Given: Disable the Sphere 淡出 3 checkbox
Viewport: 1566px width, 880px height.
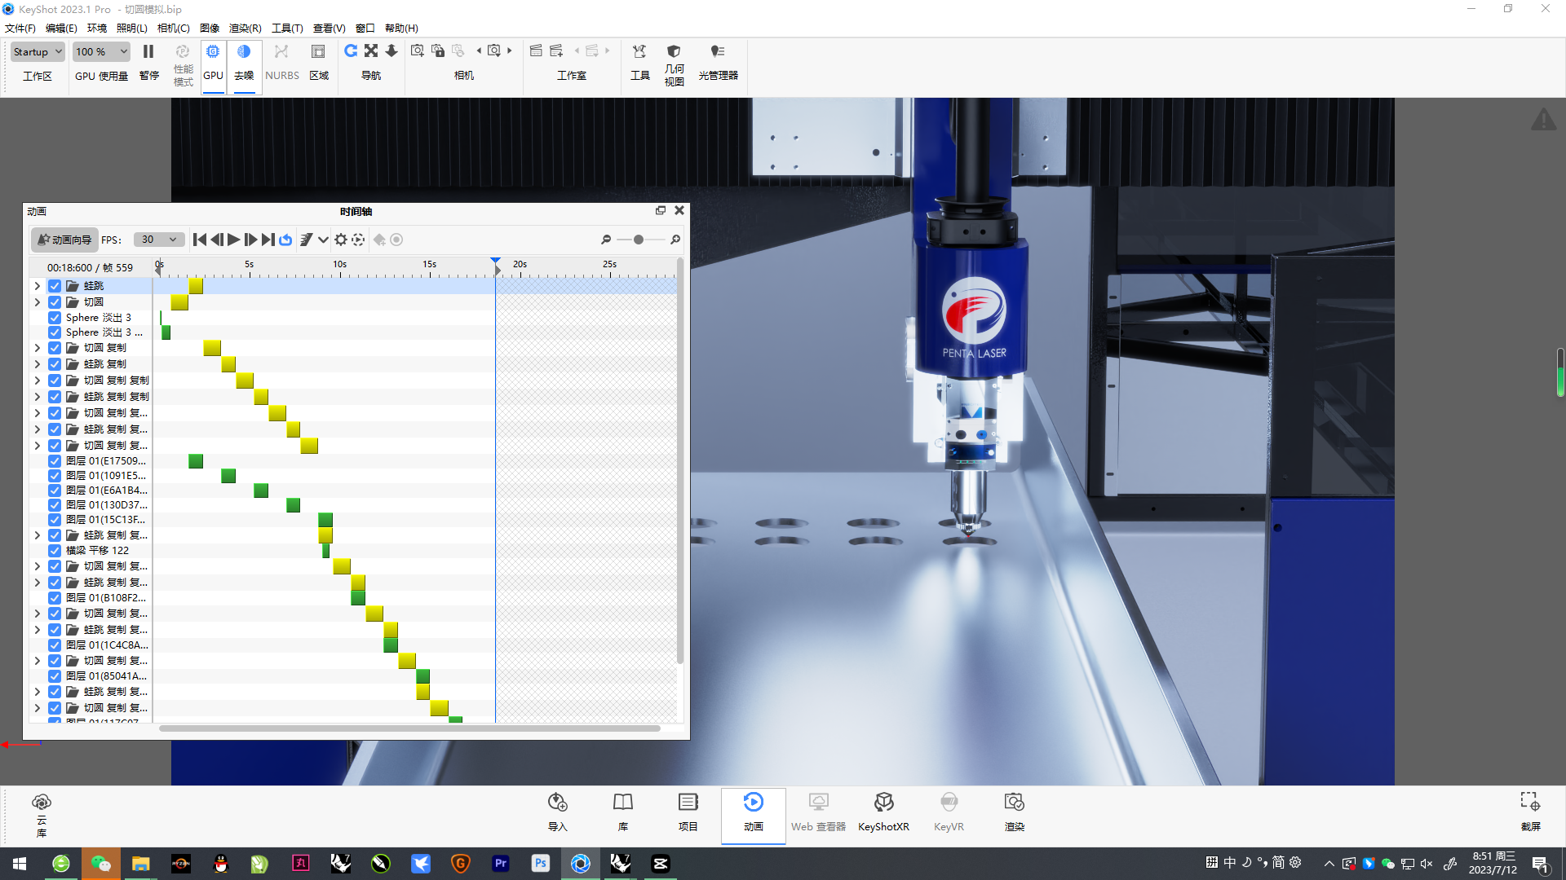Looking at the screenshot, I should tap(54, 317).
